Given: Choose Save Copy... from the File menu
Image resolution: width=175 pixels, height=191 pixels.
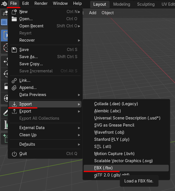Looking at the screenshot, I should [45, 64].
